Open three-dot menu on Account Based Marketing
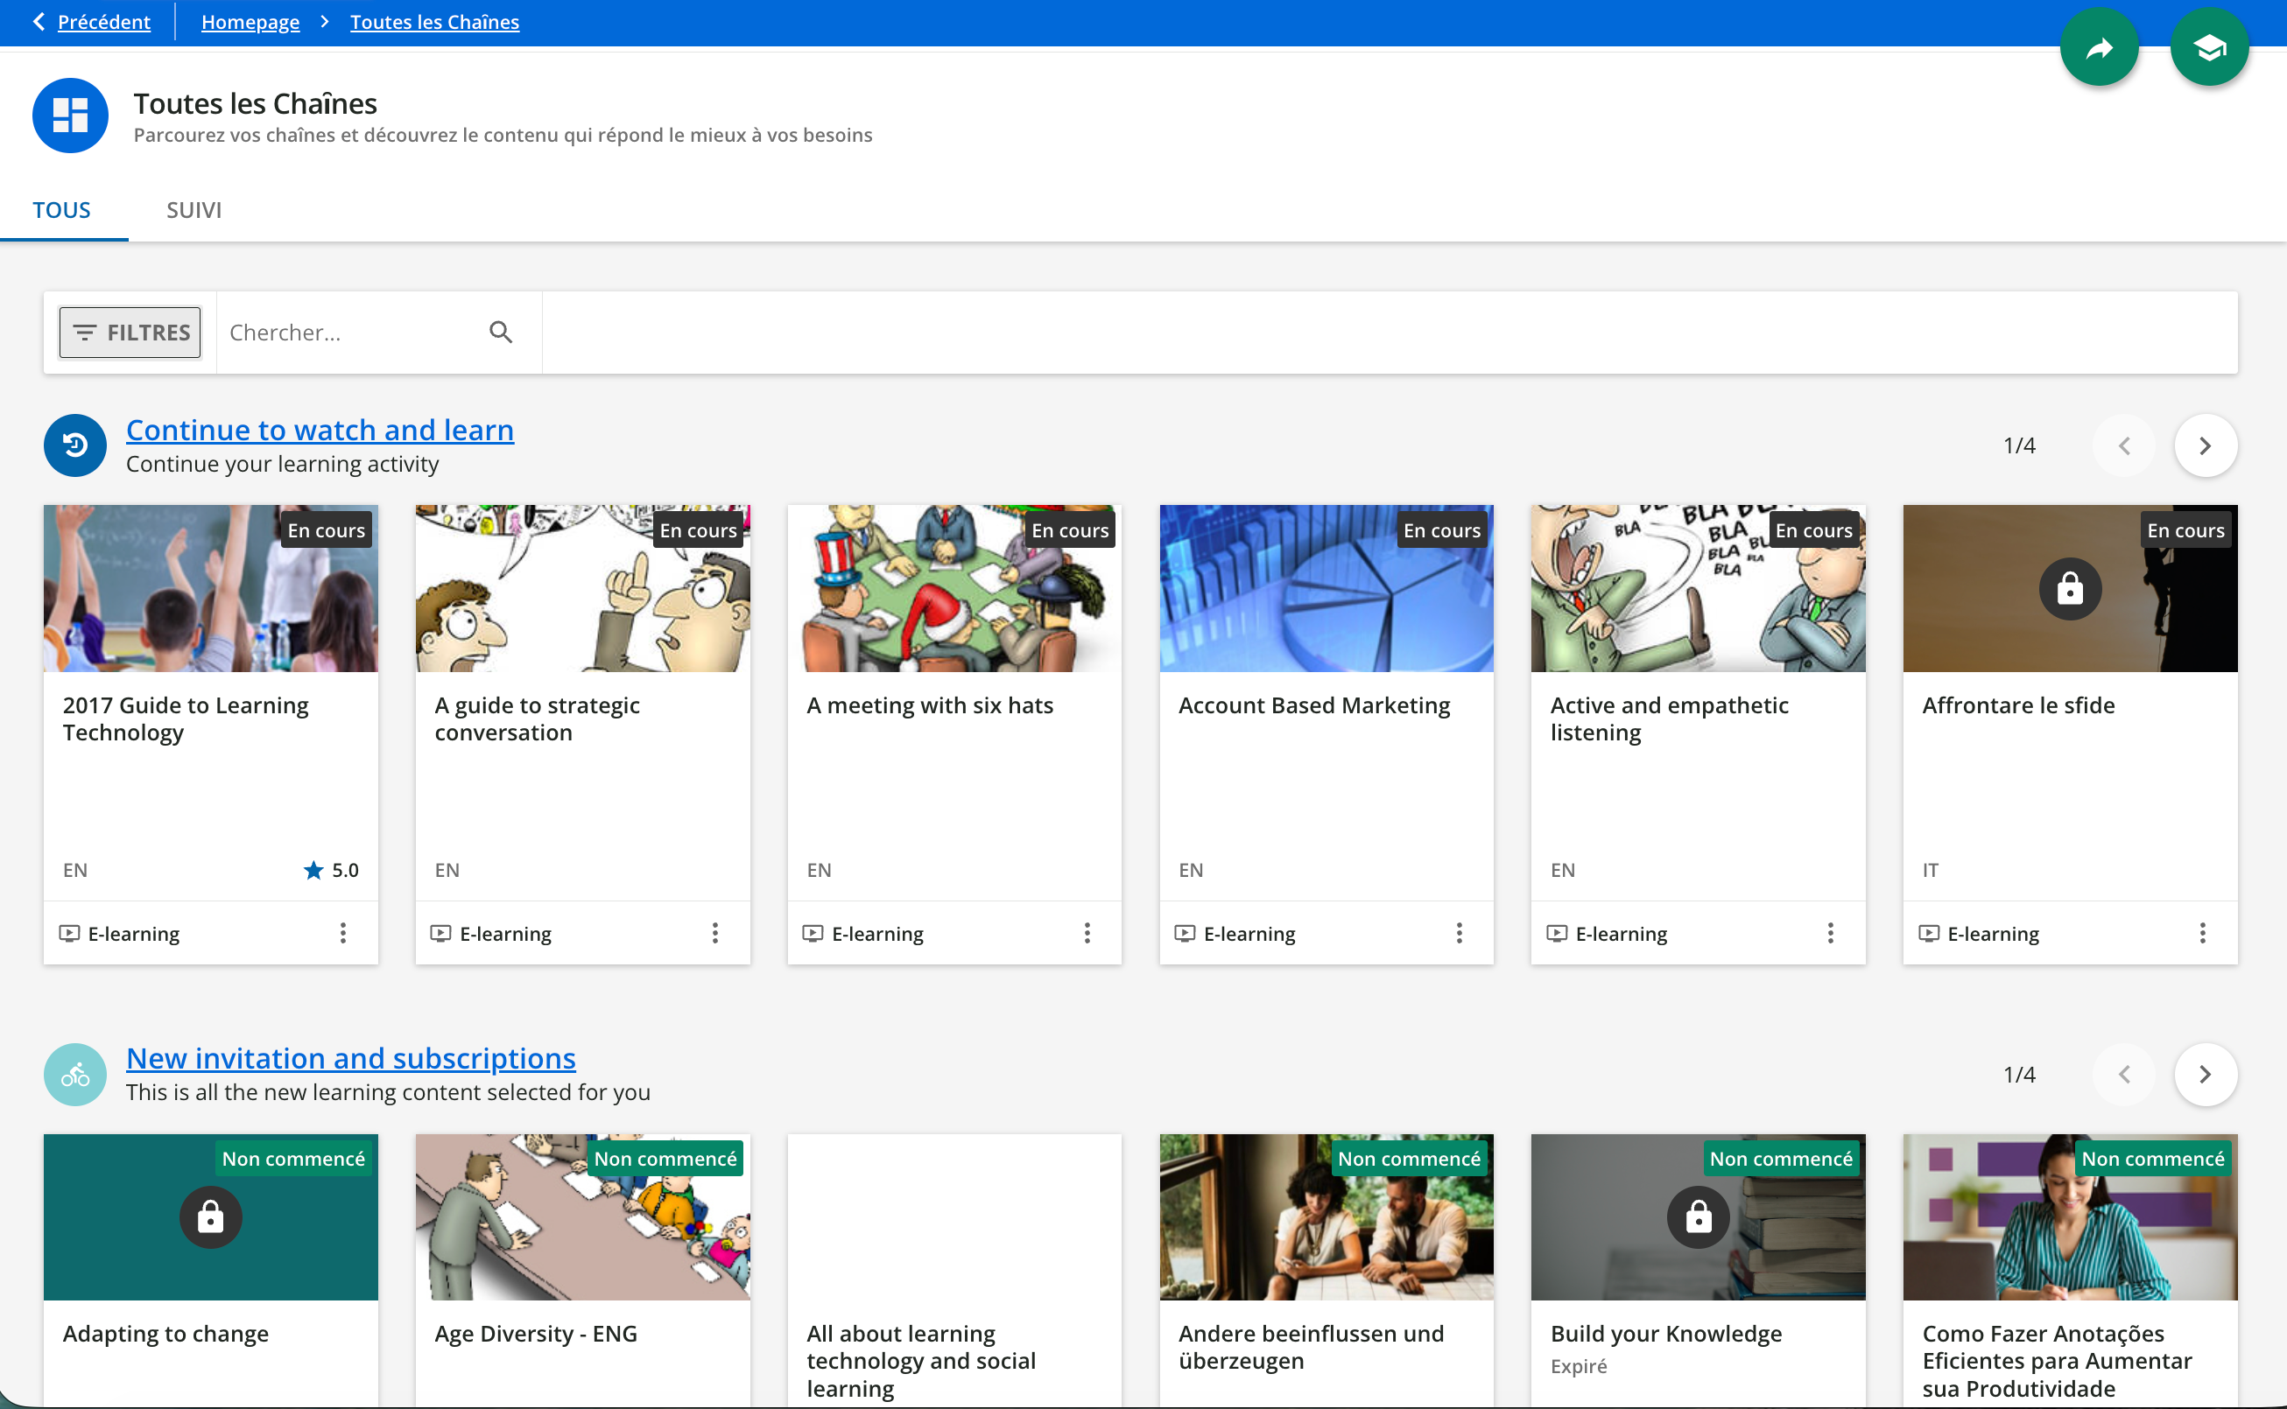The image size is (2287, 1409). 1459,933
